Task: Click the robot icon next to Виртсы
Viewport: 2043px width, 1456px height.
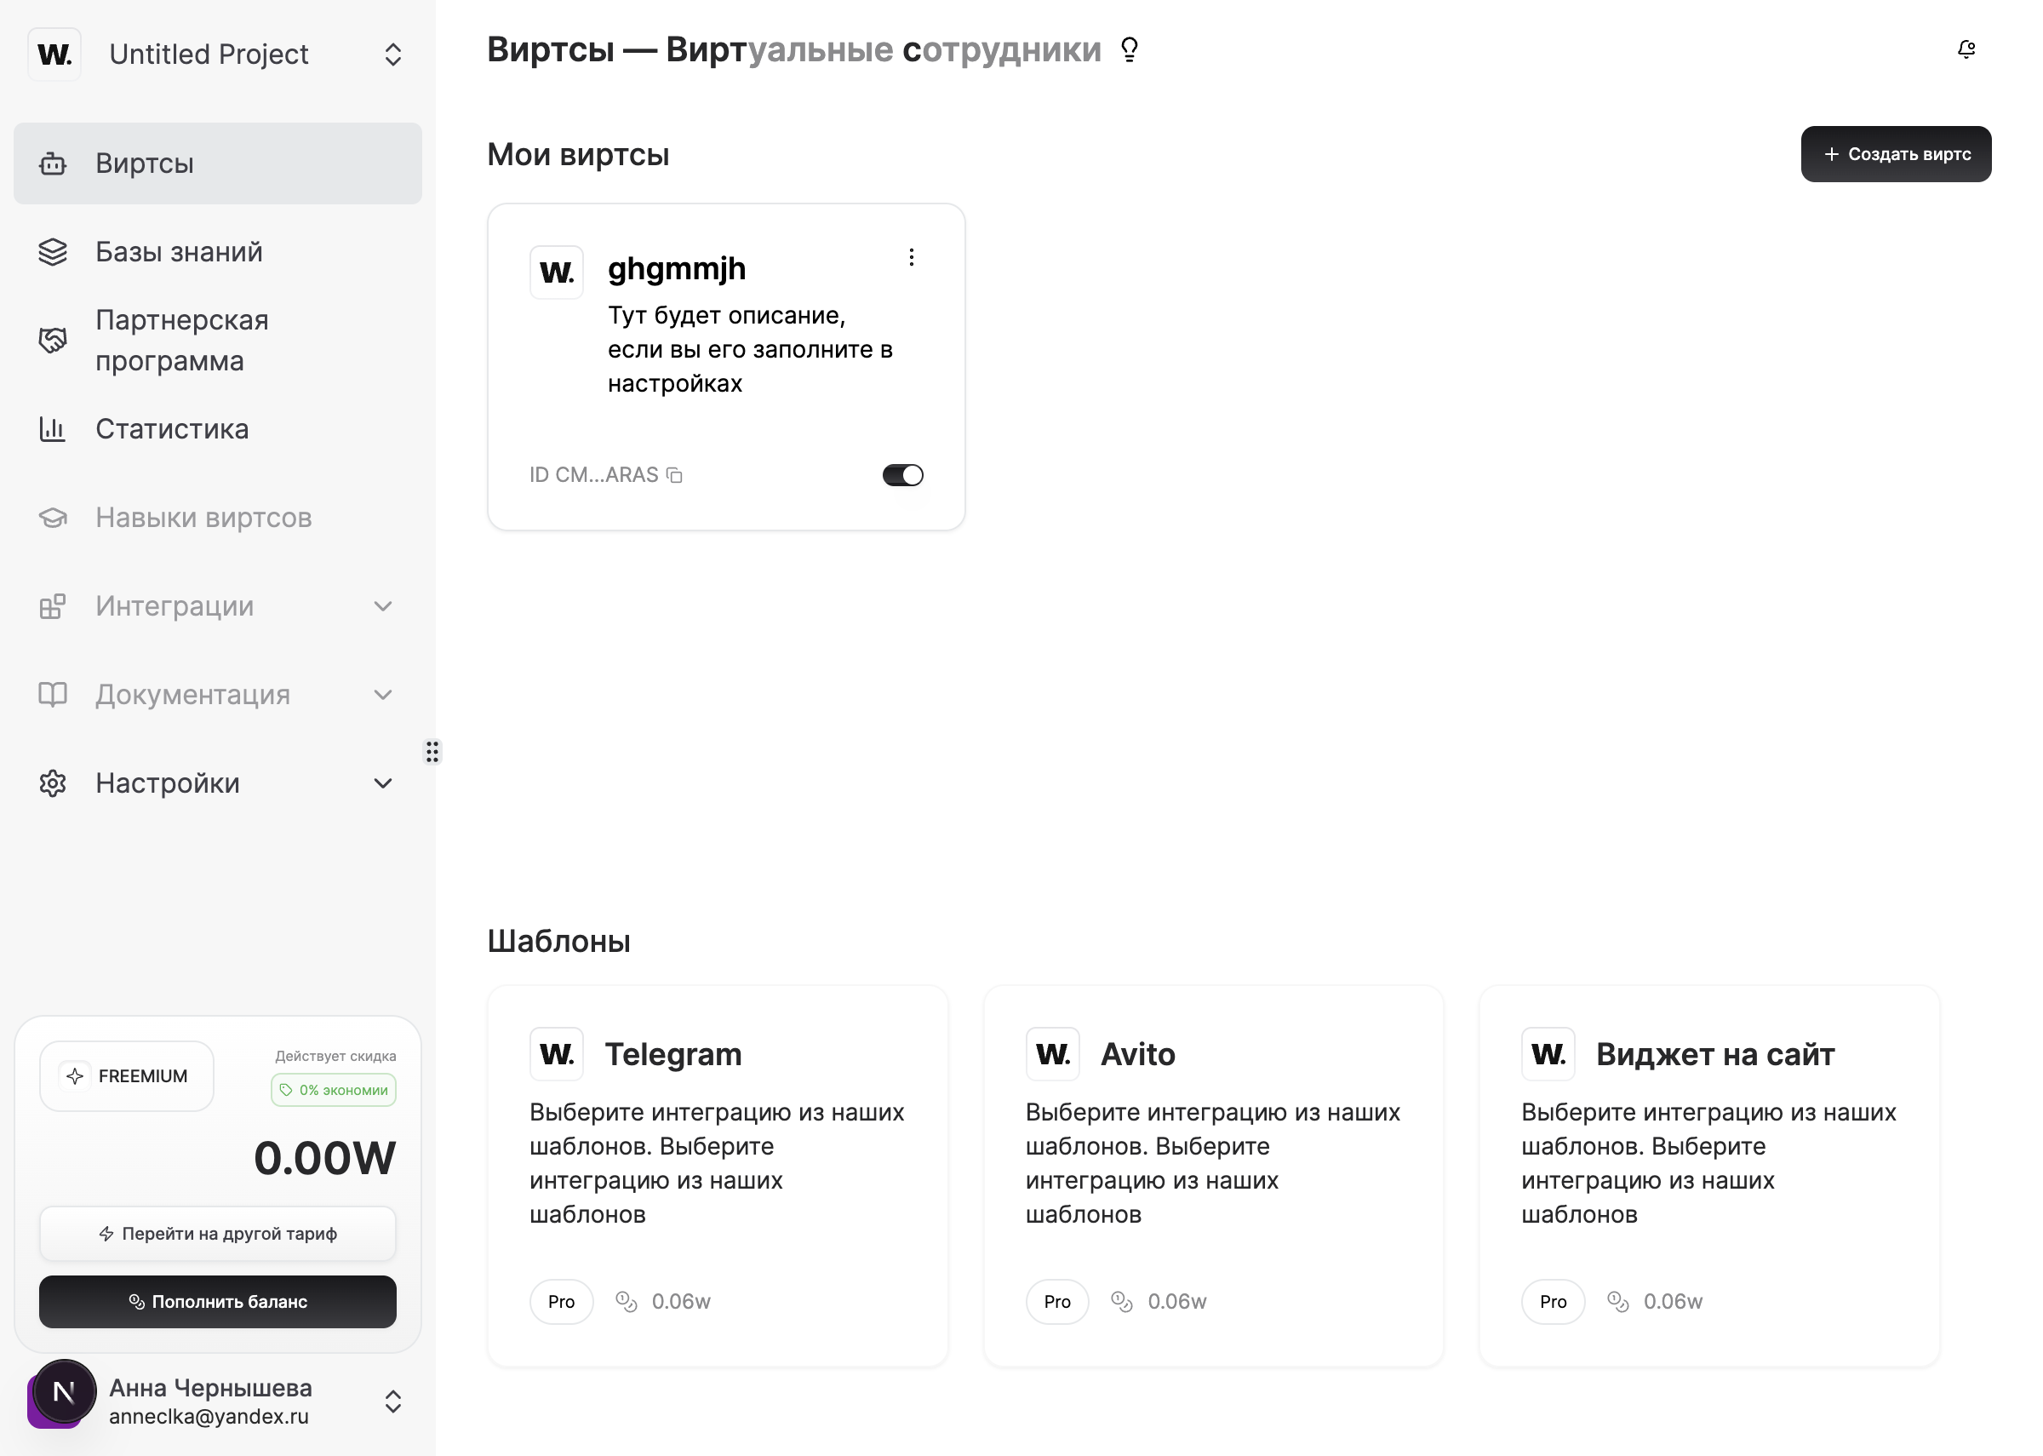Action: point(53,163)
